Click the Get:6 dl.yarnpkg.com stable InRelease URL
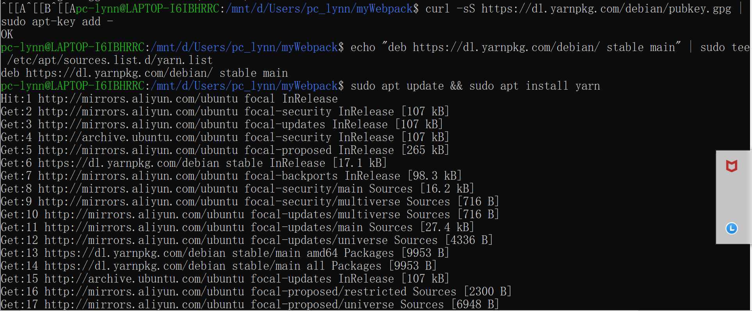The image size is (752, 311). tap(128, 163)
